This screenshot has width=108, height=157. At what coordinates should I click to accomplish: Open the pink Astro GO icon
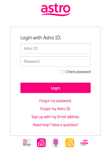pyautogui.click(x=41, y=143)
